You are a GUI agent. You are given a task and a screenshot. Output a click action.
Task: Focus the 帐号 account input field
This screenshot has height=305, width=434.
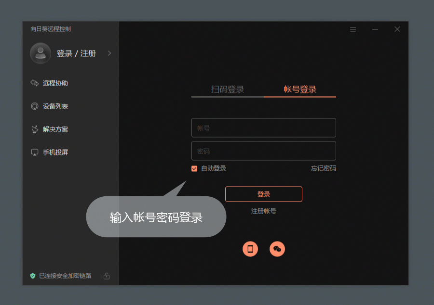coord(263,128)
